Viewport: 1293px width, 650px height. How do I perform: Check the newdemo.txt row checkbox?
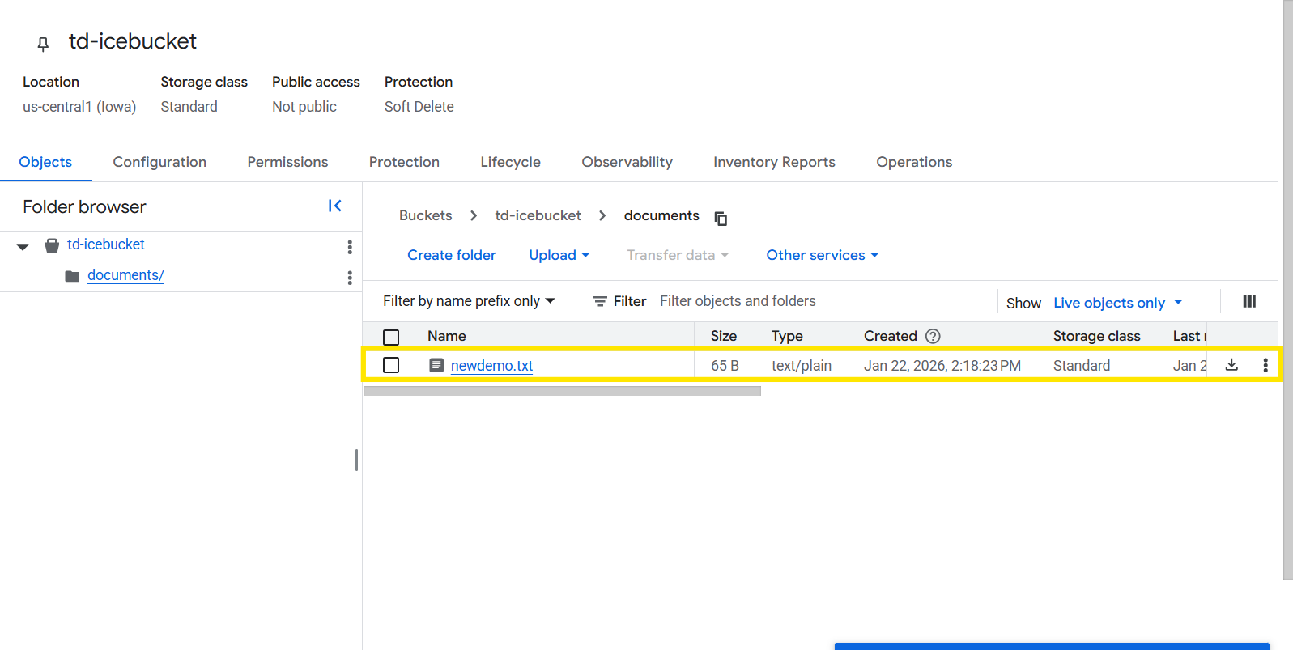(391, 366)
